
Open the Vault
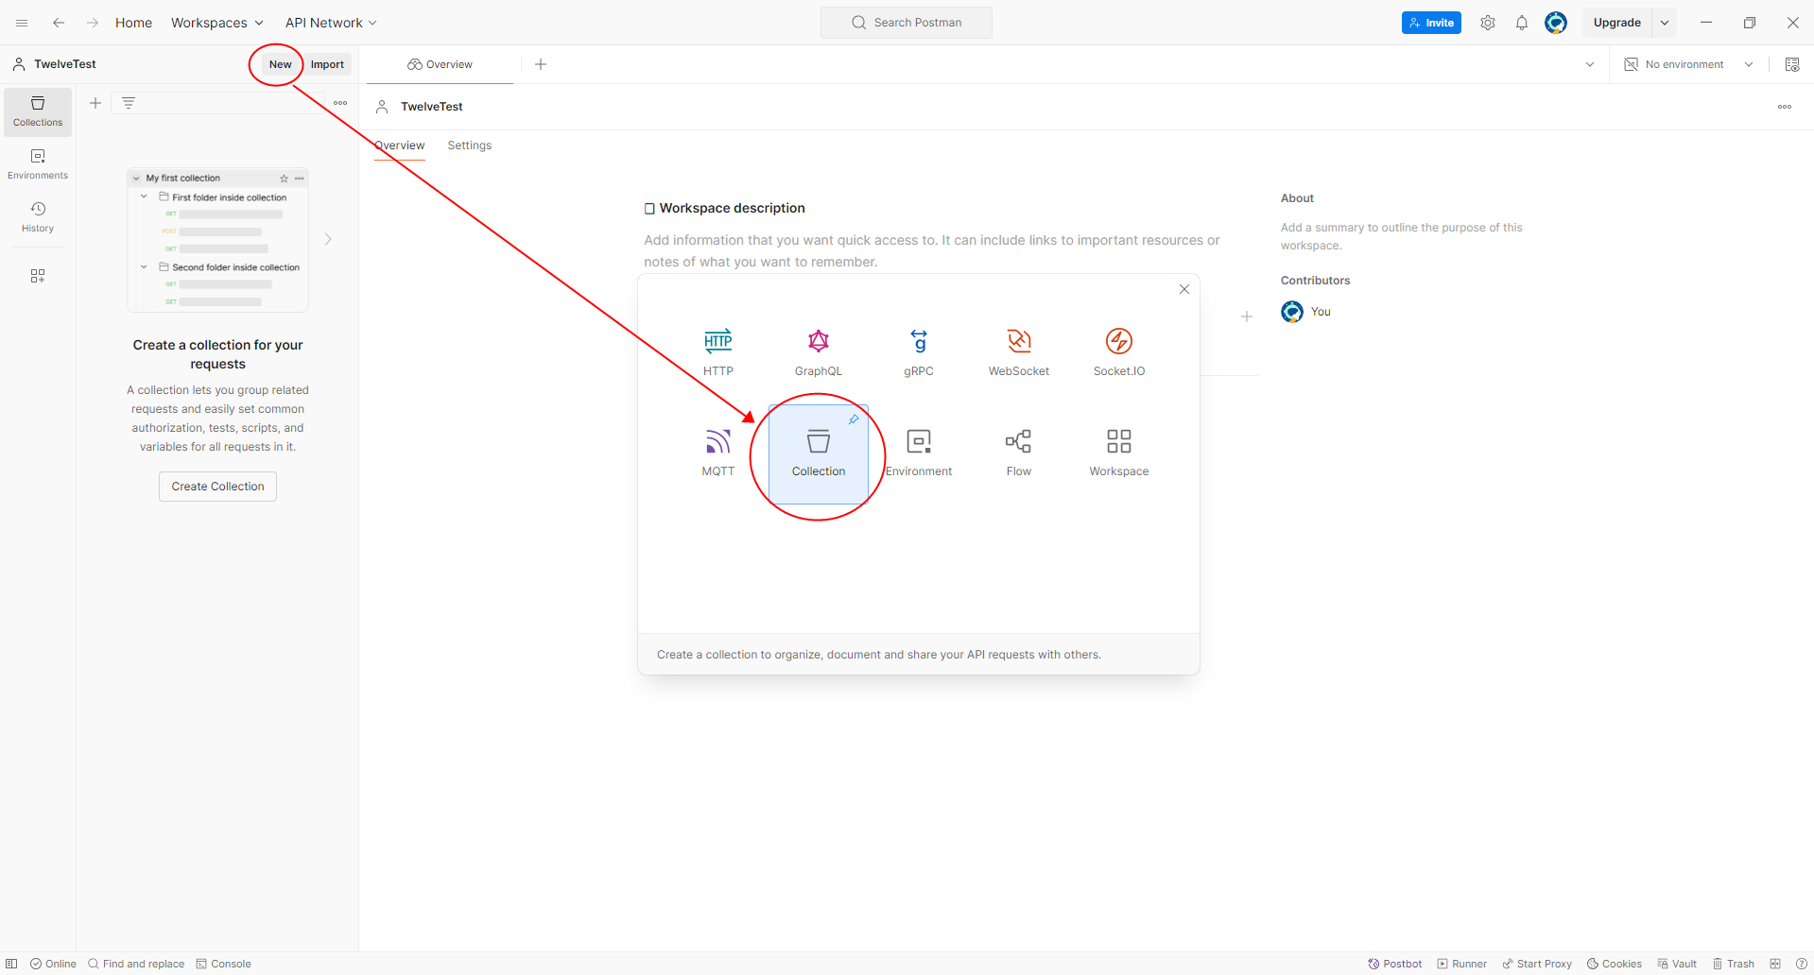(x=1677, y=964)
